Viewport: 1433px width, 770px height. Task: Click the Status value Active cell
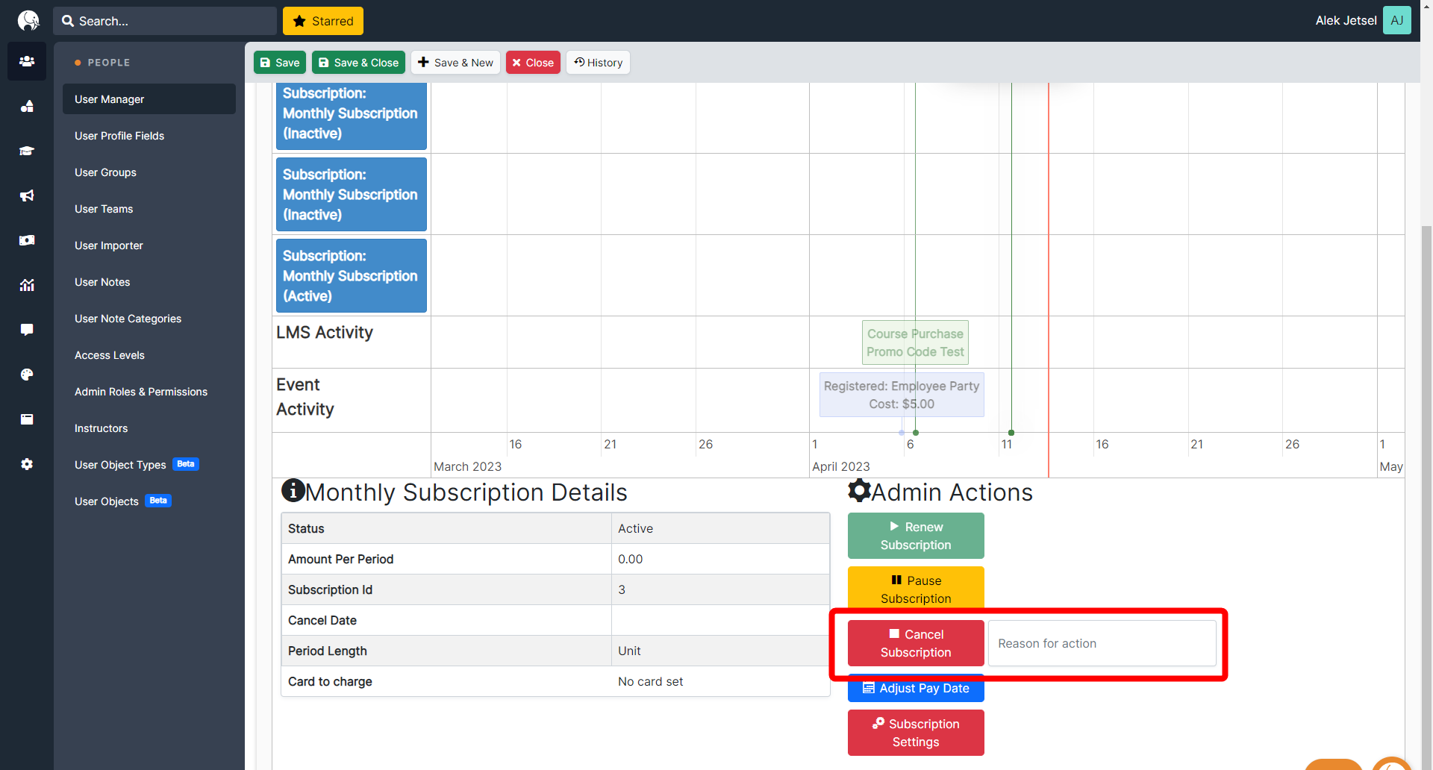tap(720, 528)
